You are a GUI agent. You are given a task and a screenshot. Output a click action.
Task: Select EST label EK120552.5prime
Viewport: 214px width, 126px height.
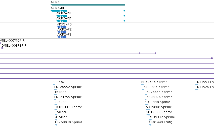[68, 87]
